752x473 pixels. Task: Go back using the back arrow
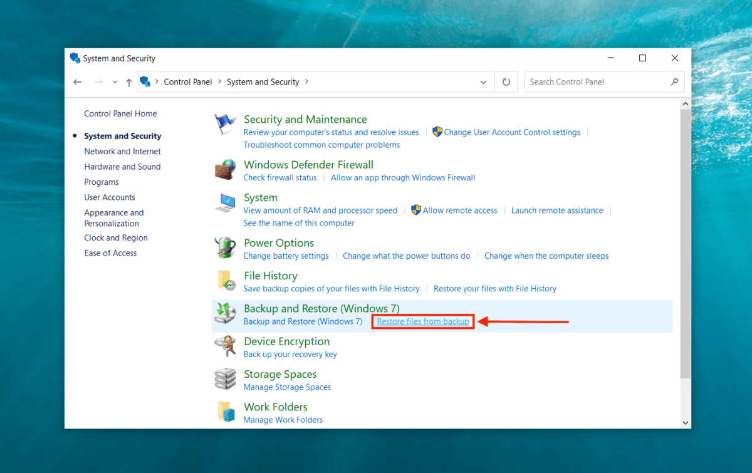[78, 82]
